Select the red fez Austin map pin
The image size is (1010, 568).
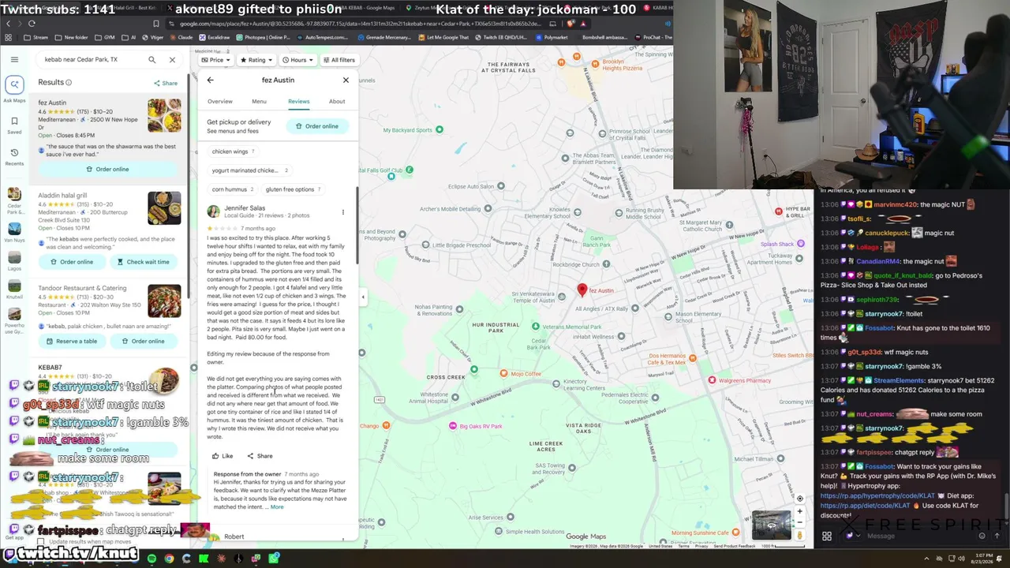click(582, 291)
